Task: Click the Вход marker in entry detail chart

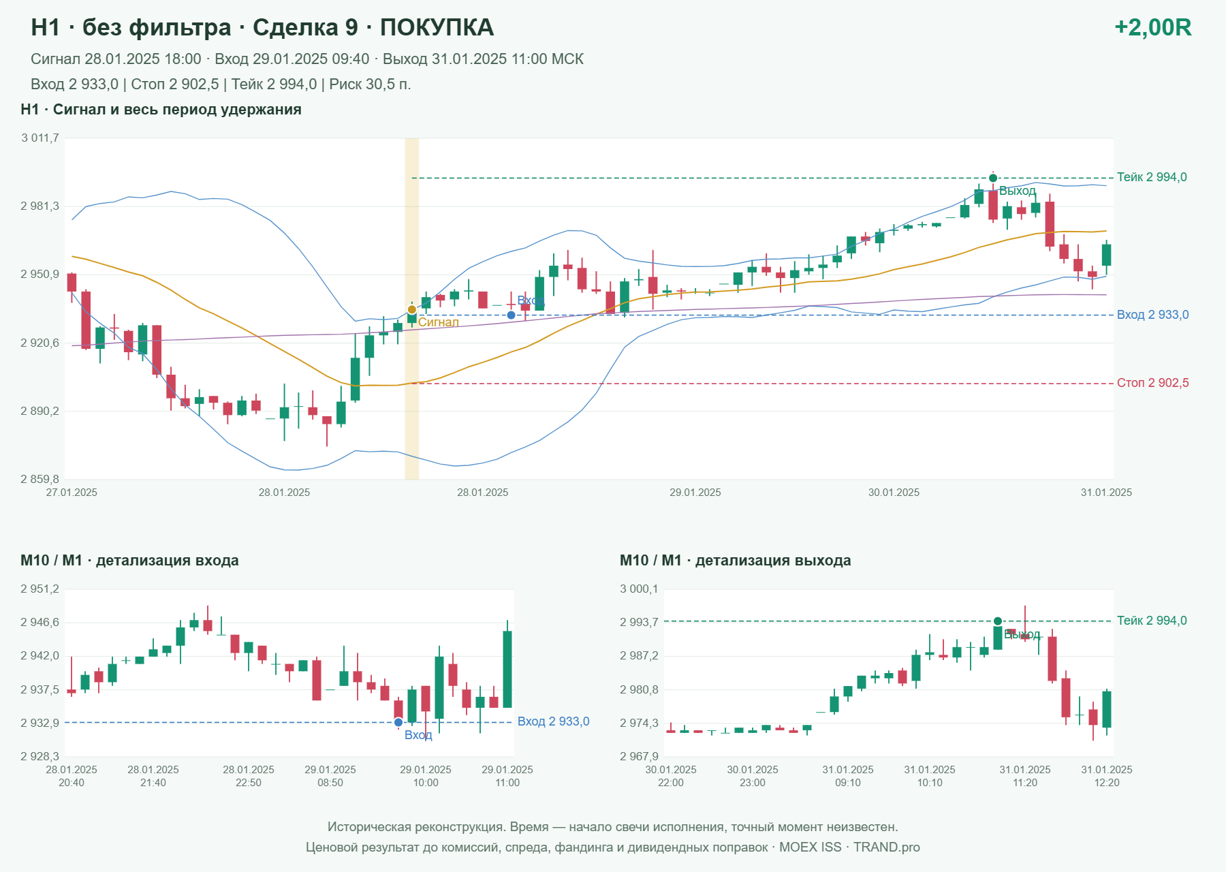Action: point(398,722)
